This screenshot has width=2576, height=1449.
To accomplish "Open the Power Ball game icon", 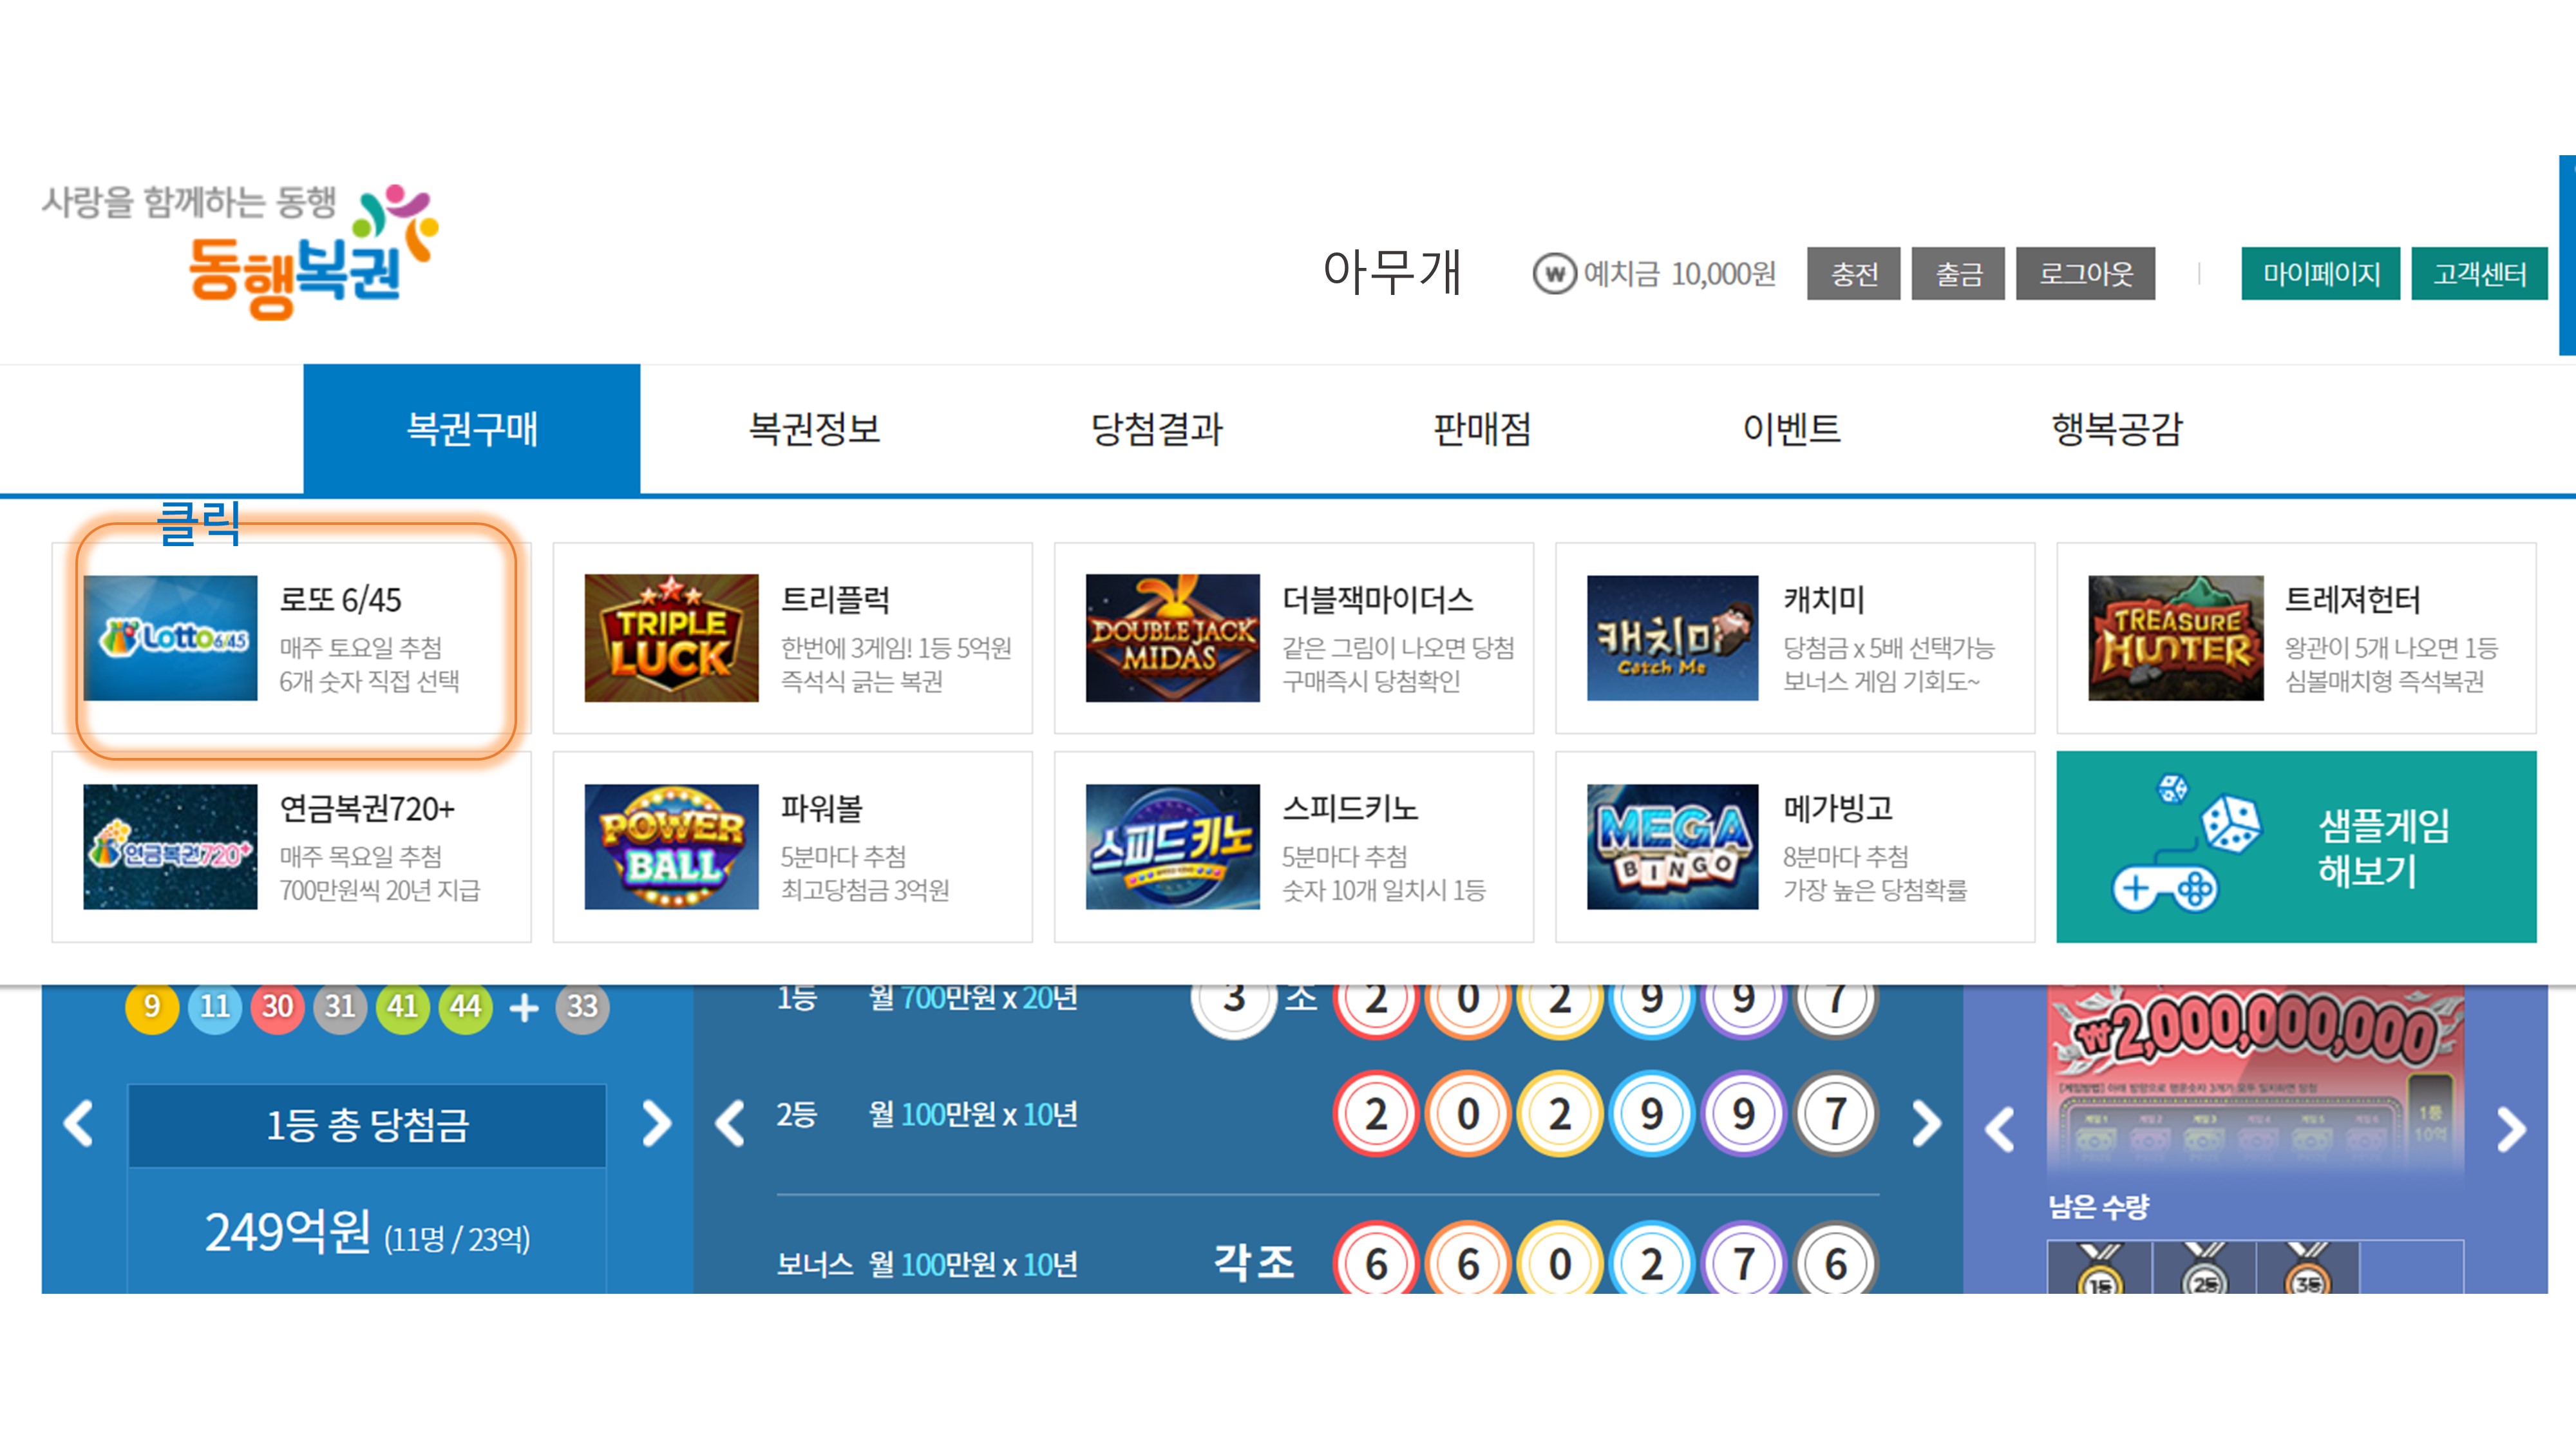I will (671, 846).
